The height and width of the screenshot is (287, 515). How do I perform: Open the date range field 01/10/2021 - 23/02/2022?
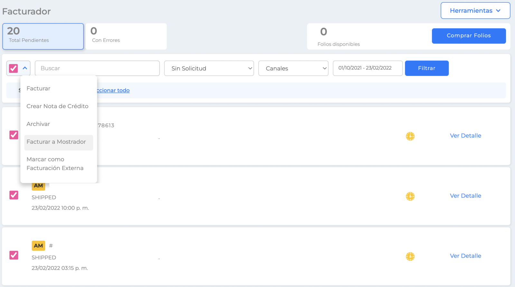click(x=368, y=68)
